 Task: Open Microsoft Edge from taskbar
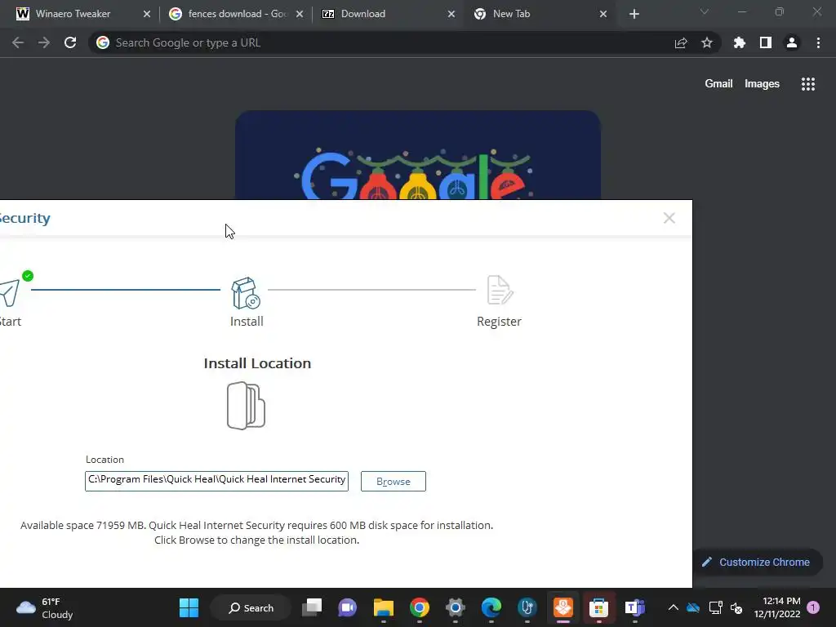click(x=491, y=607)
